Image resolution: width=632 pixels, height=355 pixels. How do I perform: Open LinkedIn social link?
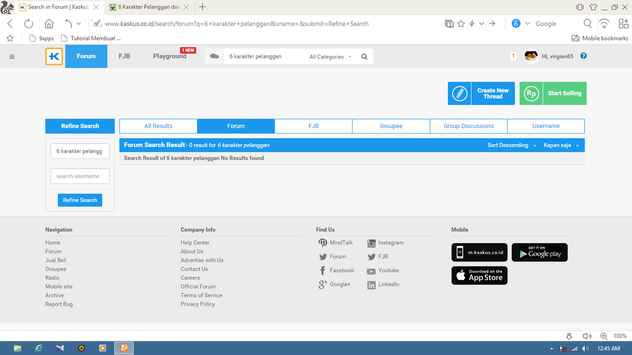[x=383, y=284]
